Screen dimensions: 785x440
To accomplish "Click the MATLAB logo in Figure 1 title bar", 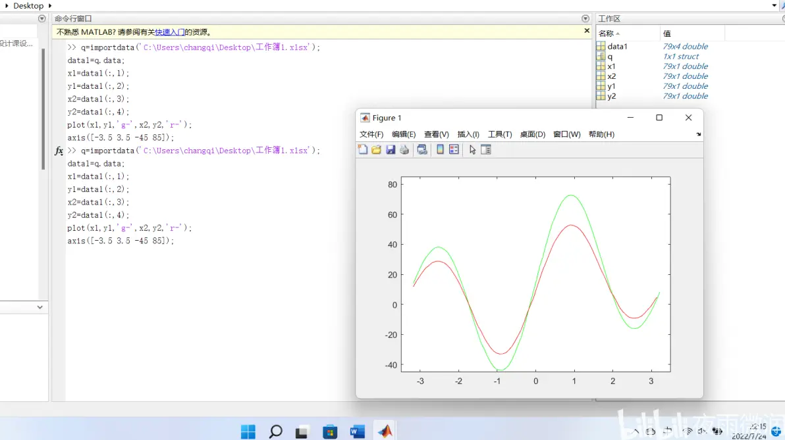I will pyautogui.click(x=365, y=118).
